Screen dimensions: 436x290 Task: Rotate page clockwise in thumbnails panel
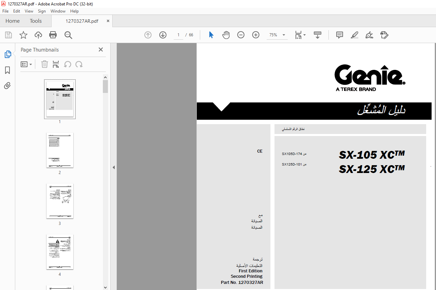tap(79, 64)
